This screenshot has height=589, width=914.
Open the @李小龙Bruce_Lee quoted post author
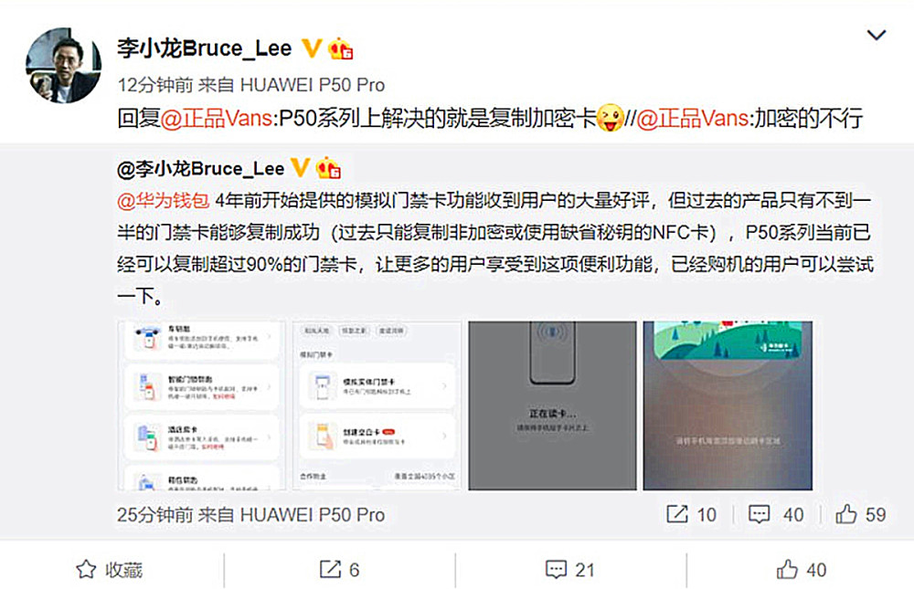[200, 169]
